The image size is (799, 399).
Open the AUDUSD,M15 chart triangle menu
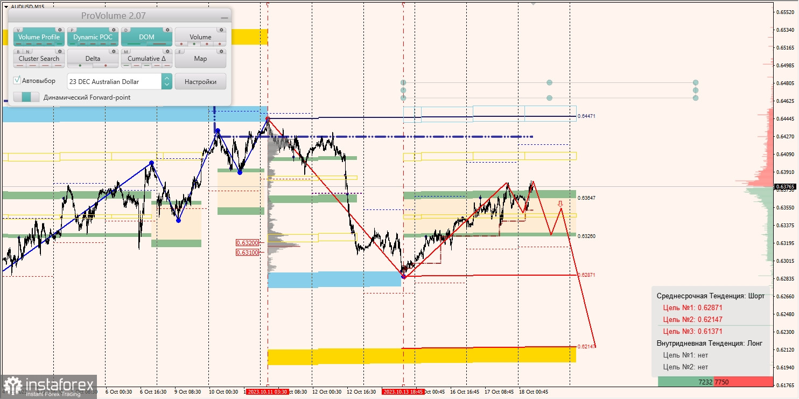[x=6, y=6]
